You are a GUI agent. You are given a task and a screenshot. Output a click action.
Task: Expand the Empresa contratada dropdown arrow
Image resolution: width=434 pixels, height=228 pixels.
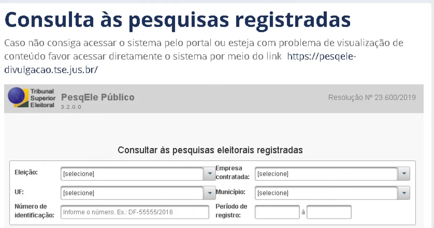[404, 174]
